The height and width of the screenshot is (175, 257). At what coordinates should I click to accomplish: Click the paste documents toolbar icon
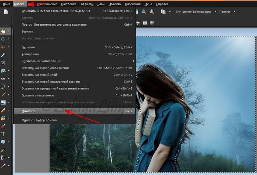click(163, 12)
